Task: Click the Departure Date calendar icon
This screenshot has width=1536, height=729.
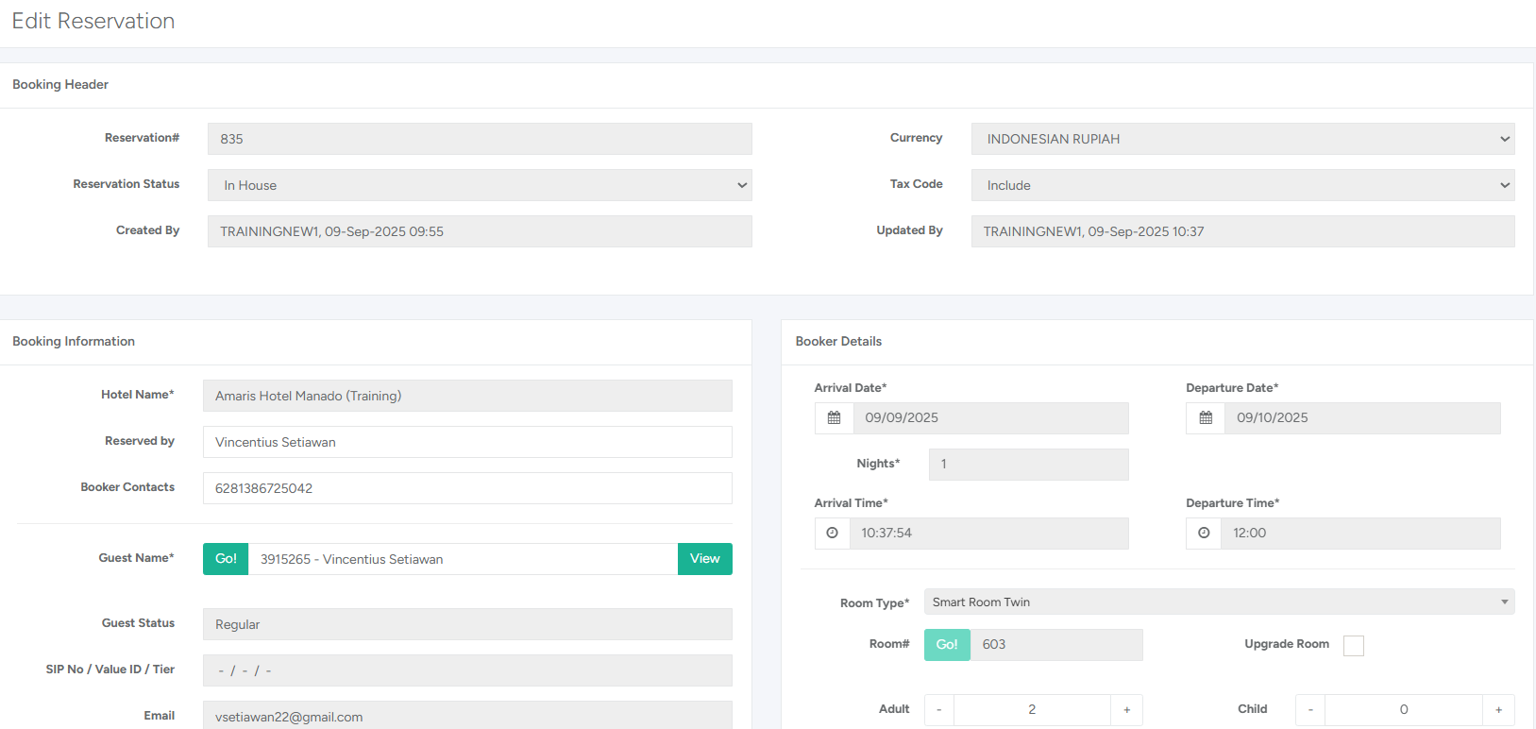Action: (1206, 418)
